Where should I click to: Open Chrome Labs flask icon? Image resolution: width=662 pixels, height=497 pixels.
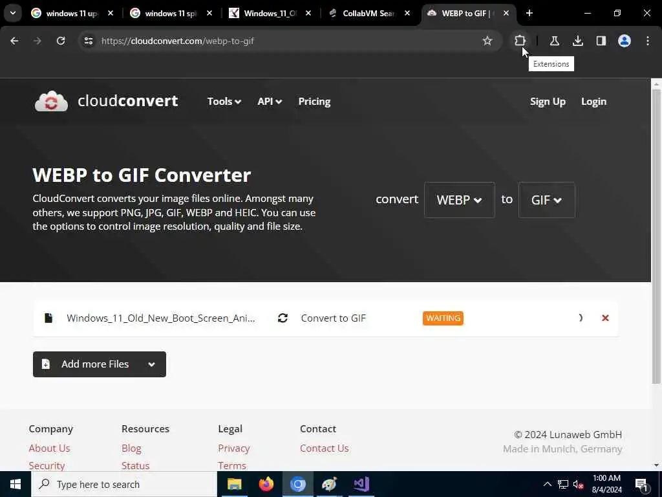(x=554, y=41)
